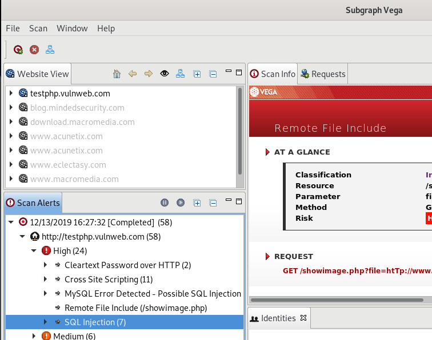Image resolution: width=432 pixels, height=340 pixels.
Task: Close the Identities tab
Action: (x=303, y=318)
